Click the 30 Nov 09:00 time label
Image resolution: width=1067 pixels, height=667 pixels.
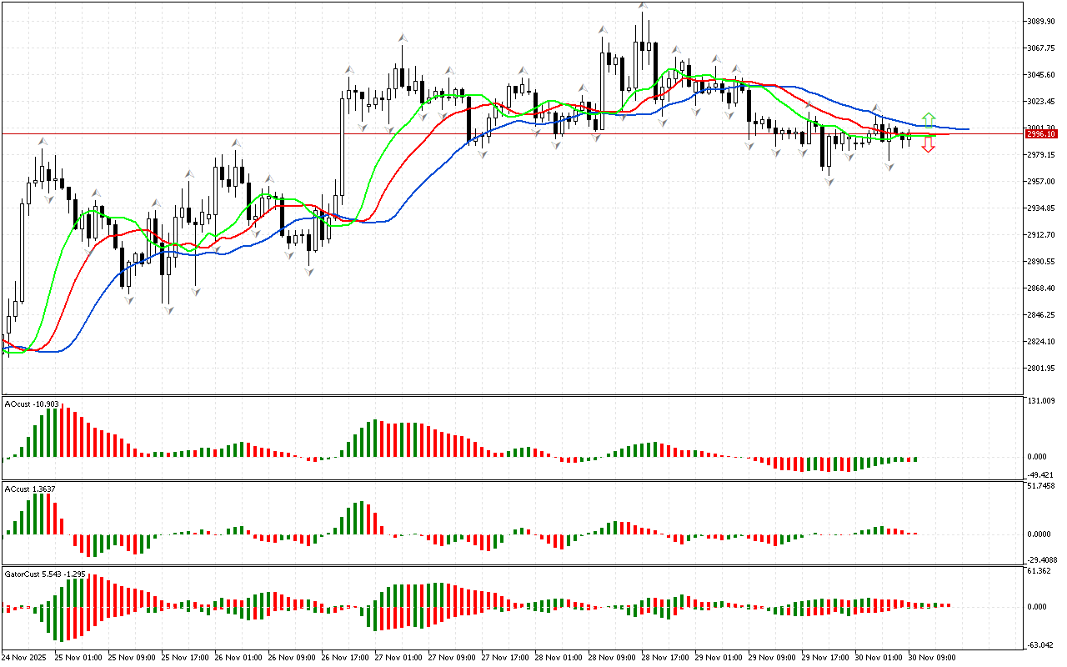click(x=932, y=657)
